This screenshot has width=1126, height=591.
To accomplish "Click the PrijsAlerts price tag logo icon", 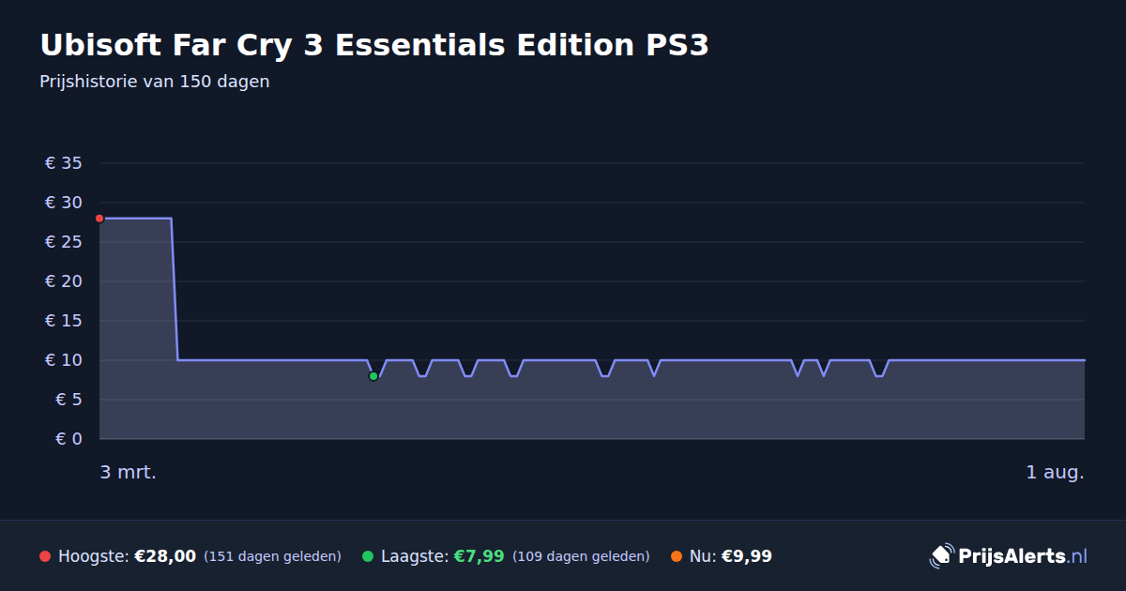I will click(x=941, y=556).
